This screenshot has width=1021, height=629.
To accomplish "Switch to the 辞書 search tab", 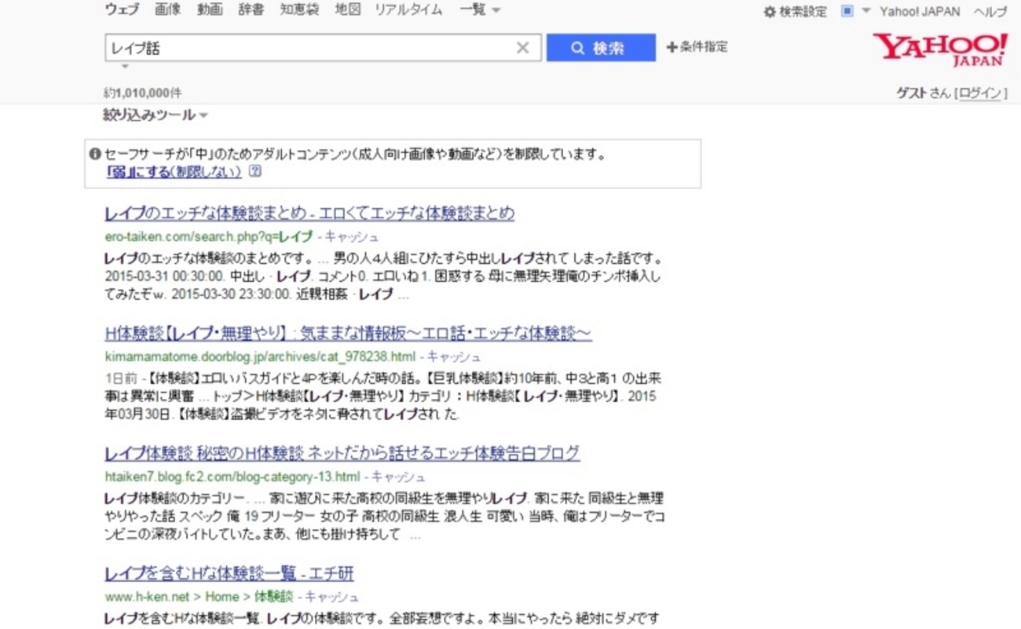I will 251,10.
